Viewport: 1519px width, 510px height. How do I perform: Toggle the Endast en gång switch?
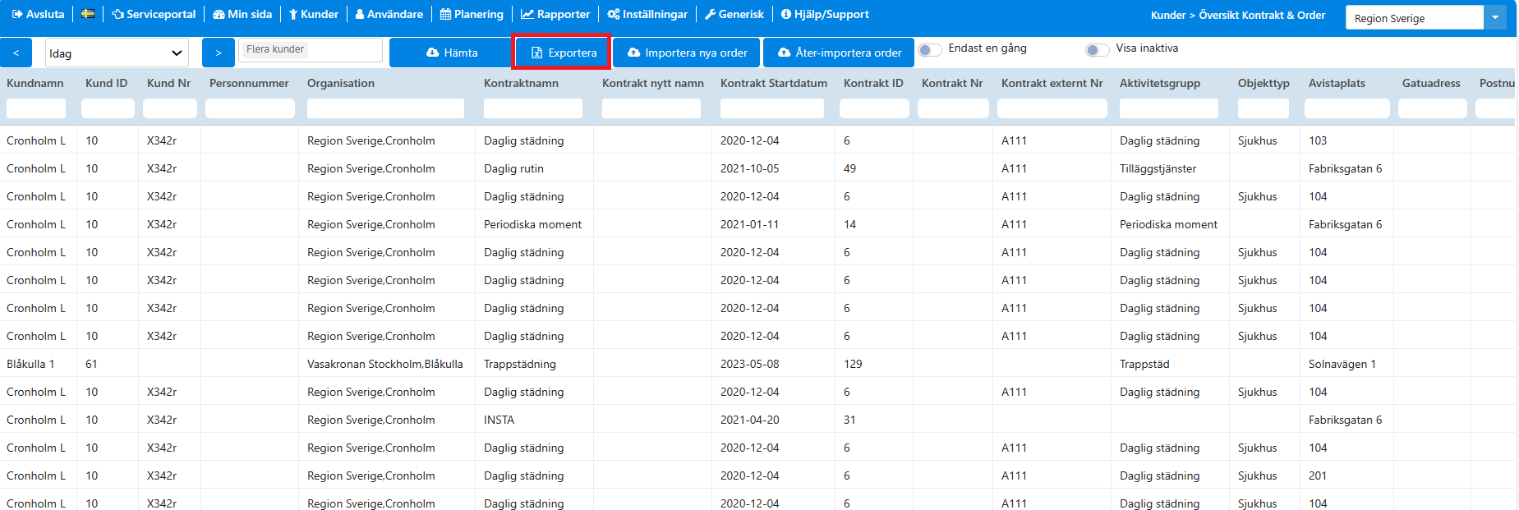point(930,49)
